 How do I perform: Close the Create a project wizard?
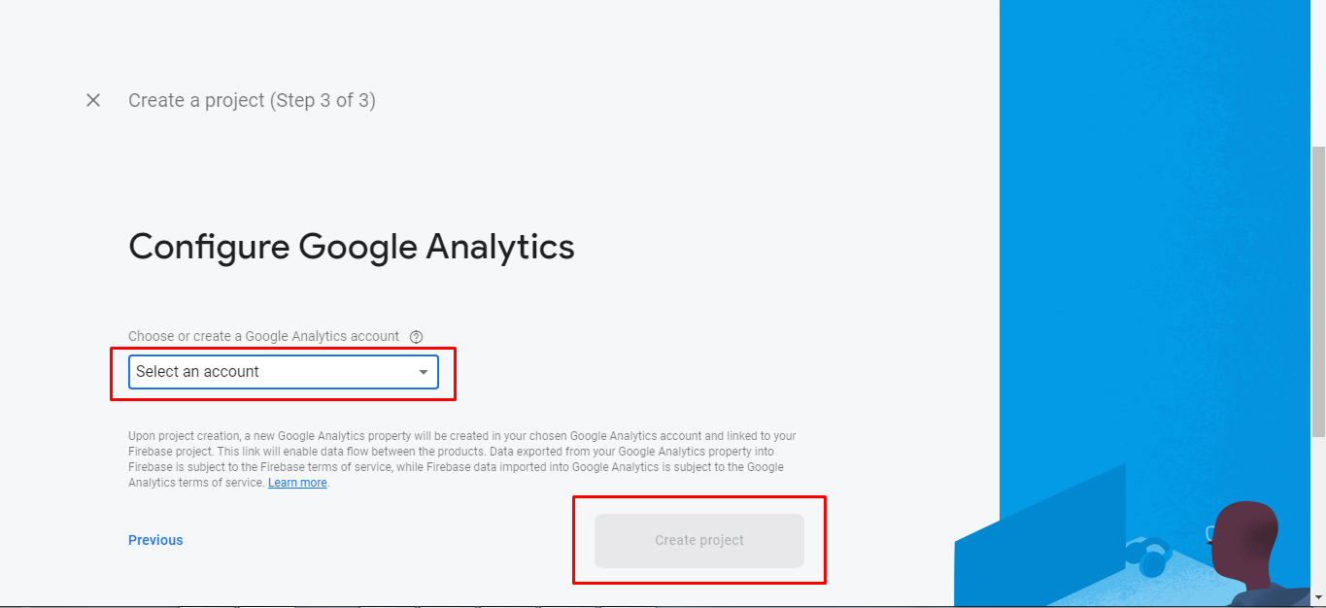tap(93, 100)
